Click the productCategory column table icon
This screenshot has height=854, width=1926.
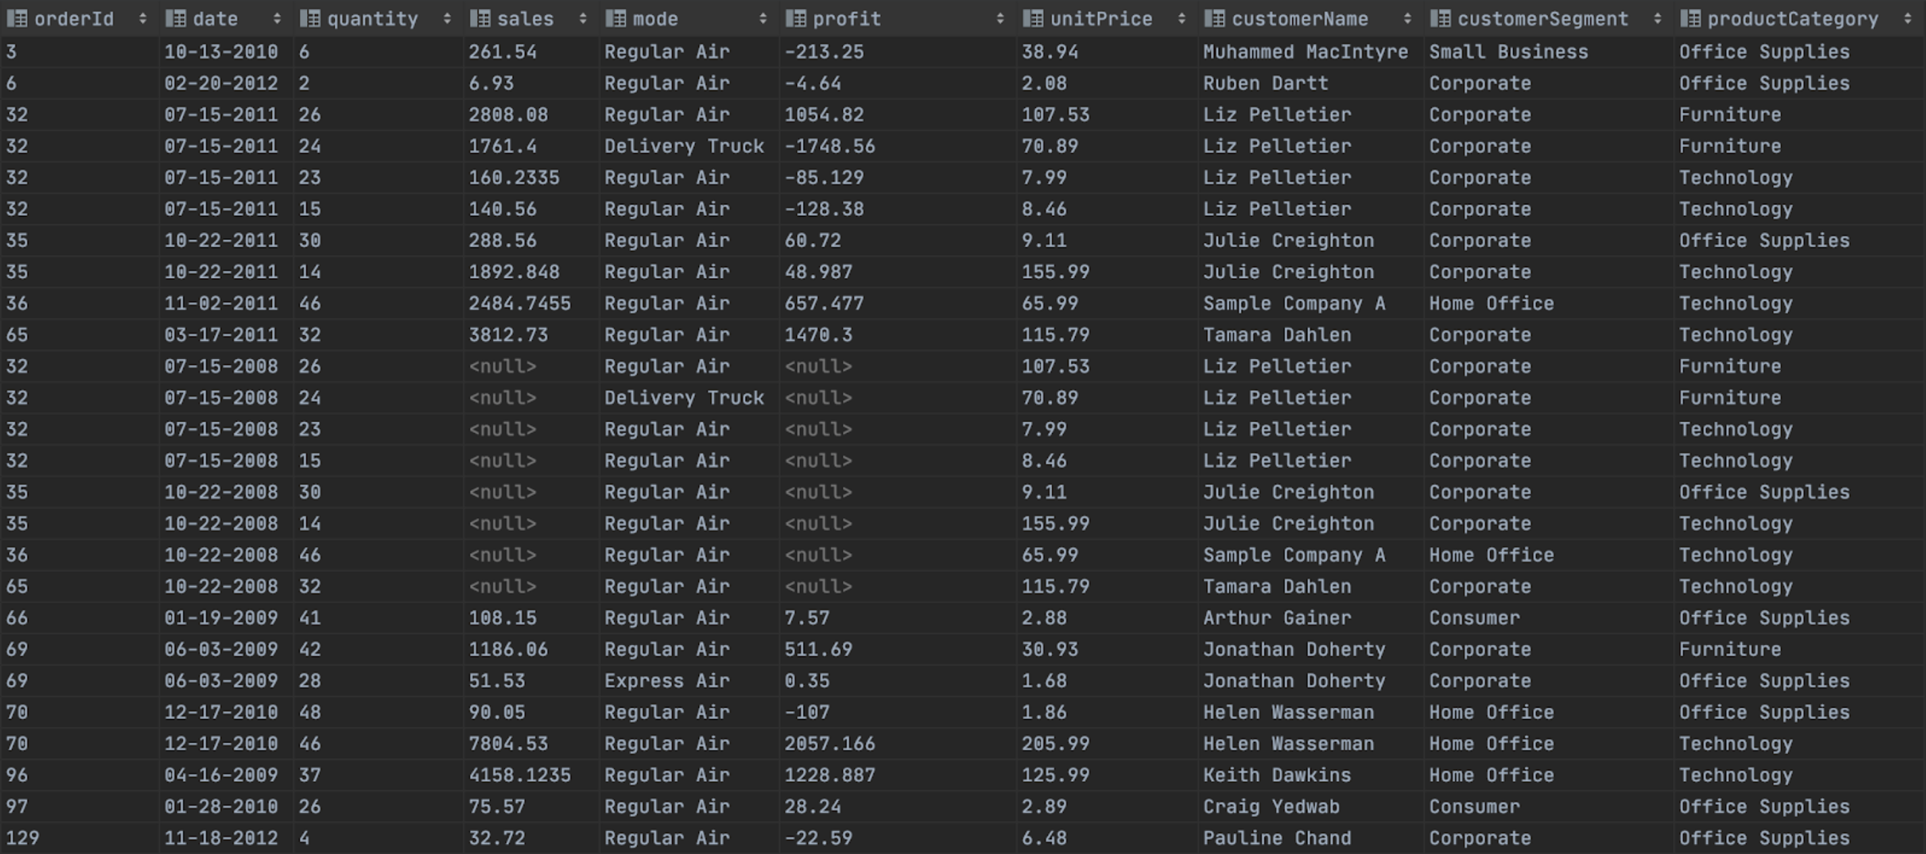click(1690, 19)
